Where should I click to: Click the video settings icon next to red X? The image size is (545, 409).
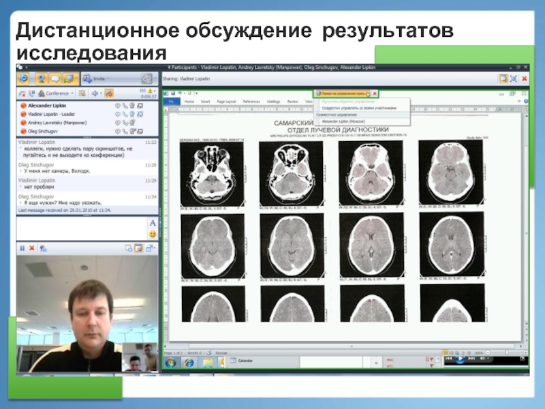tap(43, 248)
